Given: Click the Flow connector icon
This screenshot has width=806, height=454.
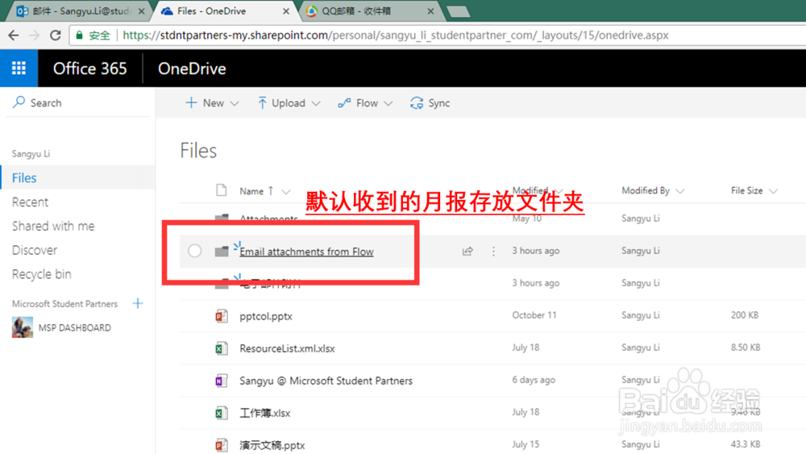Looking at the screenshot, I should [x=344, y=103].
